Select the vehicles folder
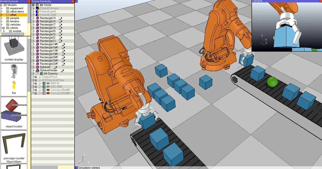 15,25
